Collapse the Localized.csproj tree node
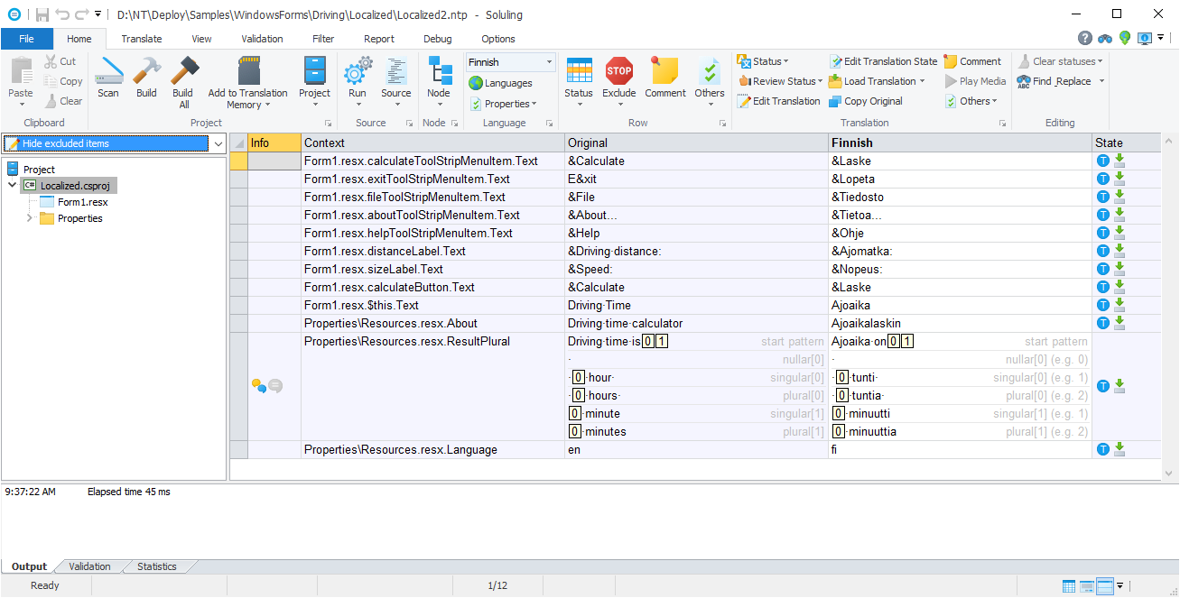This screenshot has width=1180, height=598. [x=12, y=186]
